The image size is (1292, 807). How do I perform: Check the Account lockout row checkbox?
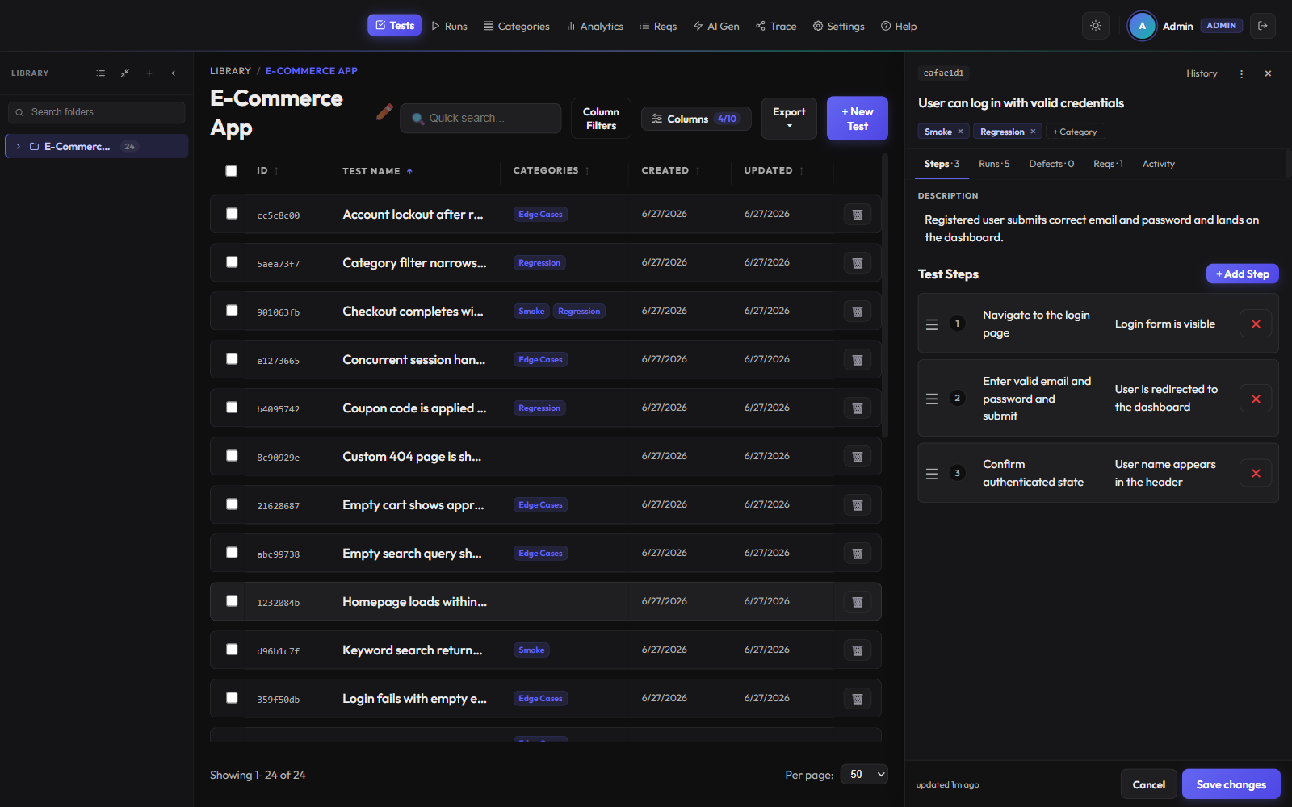coord(232,214)
